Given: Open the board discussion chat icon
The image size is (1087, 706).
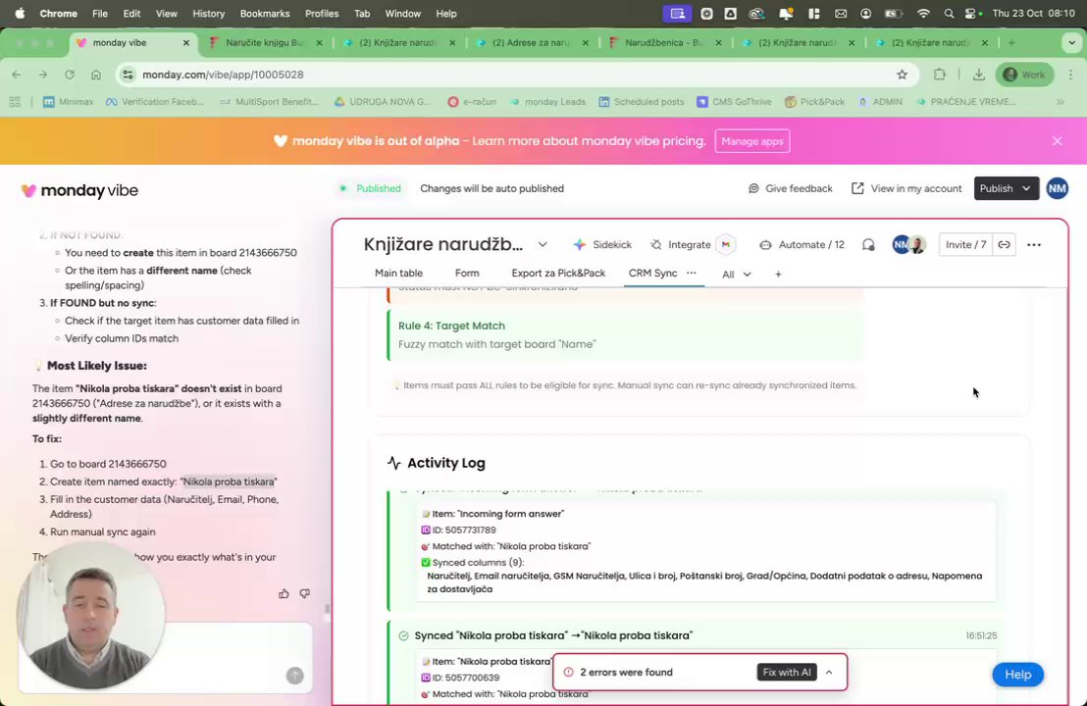Looking at the screenshot, I should pos(868,244).
